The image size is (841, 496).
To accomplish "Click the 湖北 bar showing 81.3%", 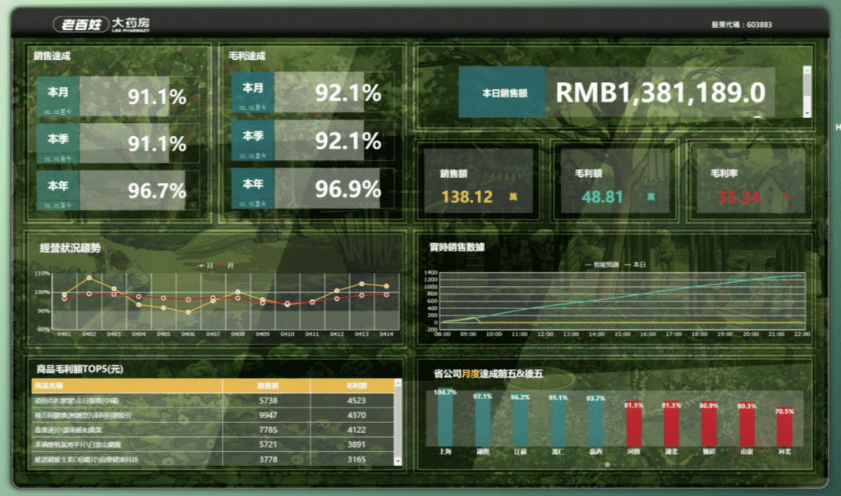I will coord(671,424).
